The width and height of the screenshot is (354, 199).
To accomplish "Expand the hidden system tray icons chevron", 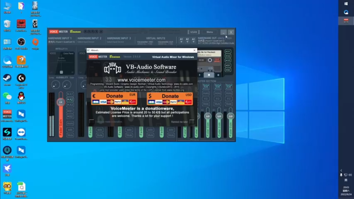I will pyautogui.click(x=341, y=170).
